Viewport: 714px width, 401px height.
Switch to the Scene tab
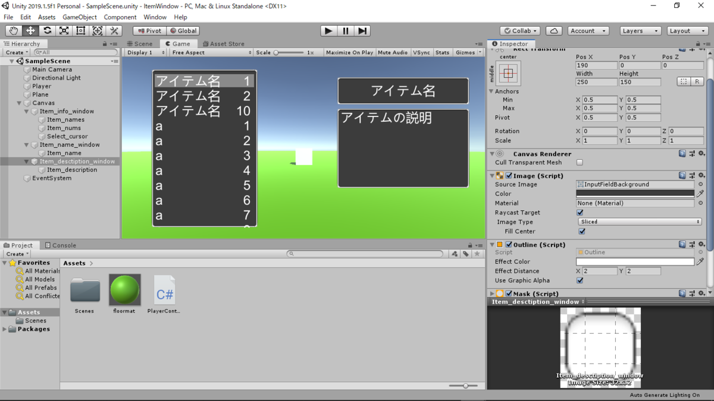[x=140, y=44]
